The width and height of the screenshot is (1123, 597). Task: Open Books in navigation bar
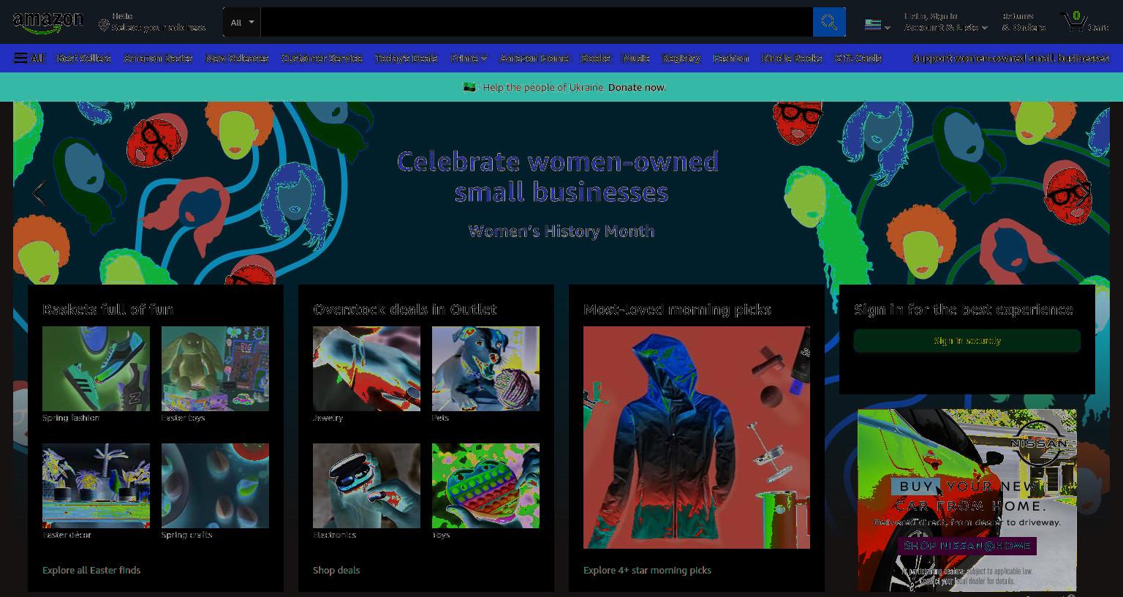(x=596, y=58)
